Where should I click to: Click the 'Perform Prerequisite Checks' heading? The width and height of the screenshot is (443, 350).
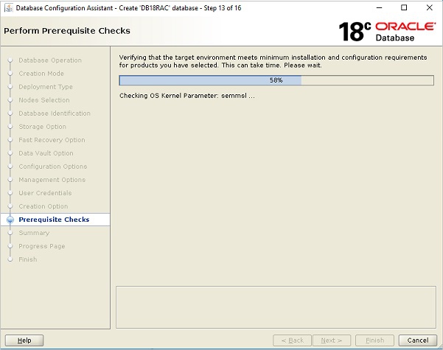click(67, 30)
